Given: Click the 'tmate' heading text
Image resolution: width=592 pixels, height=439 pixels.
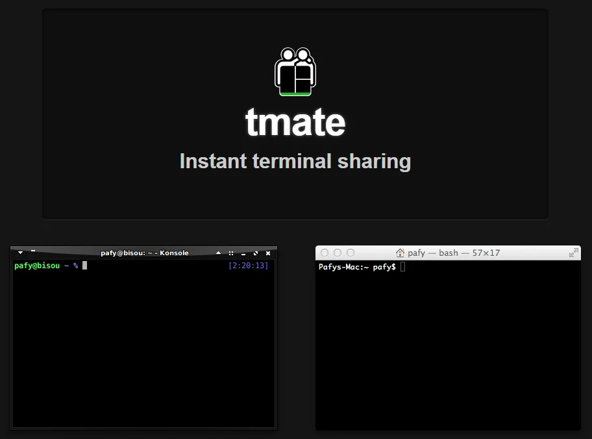Looking at the screenshot, I should click(295, 121).
